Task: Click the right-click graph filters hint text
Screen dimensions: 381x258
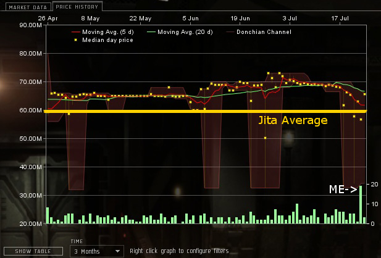Action: (179, 251)
